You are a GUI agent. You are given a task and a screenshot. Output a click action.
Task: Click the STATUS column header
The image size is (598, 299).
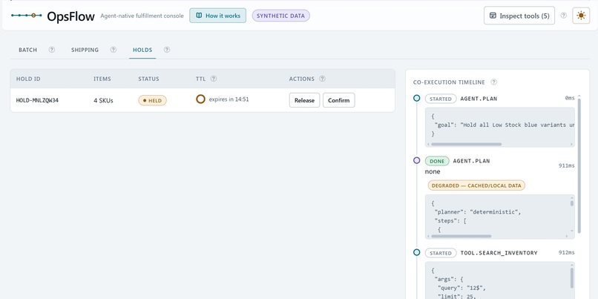148,79
